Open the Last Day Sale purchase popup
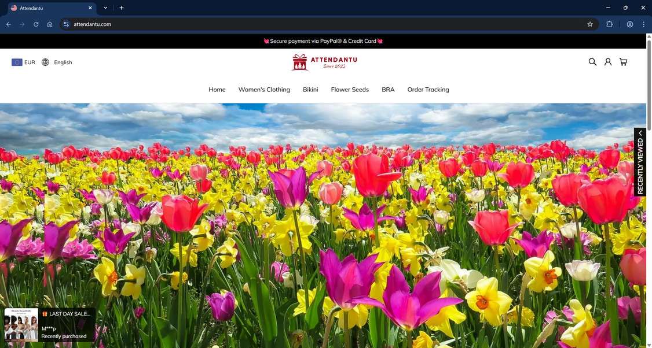The width and height of the screenshot is (652, 348). 50,325
